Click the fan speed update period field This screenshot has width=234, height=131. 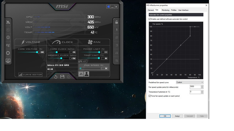(x=195, y=87)
